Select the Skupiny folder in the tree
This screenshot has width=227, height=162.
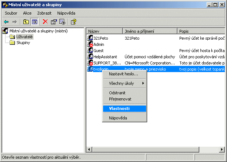(23, 43)
